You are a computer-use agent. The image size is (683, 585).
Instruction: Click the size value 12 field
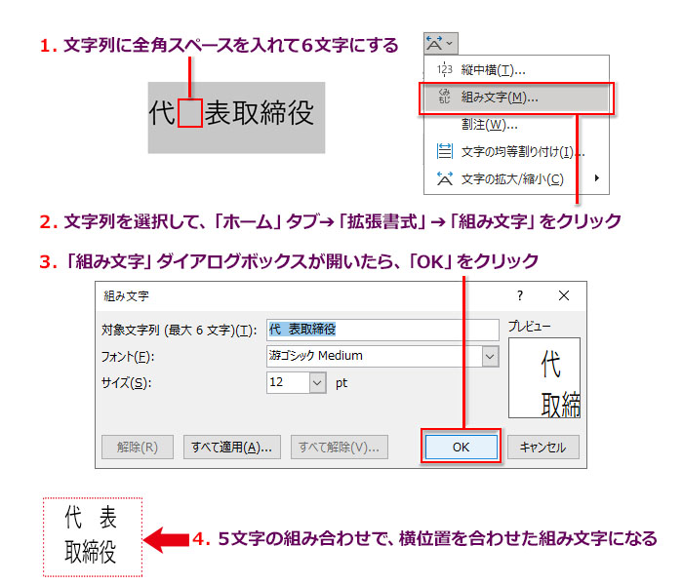[x=288, y=383]
